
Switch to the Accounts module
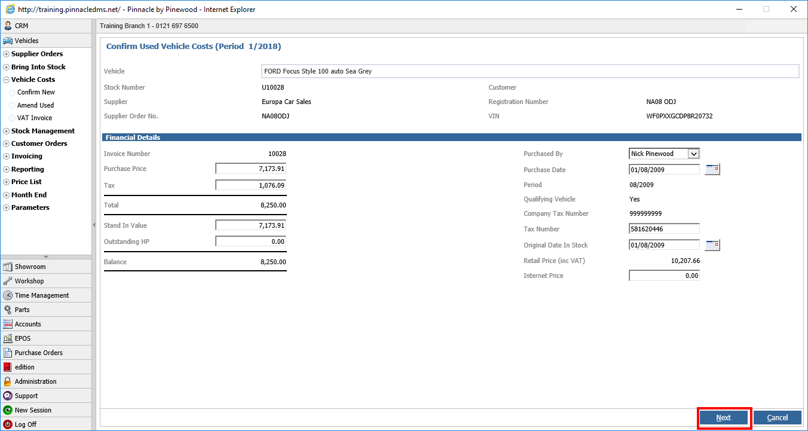[x=46, y=324]
